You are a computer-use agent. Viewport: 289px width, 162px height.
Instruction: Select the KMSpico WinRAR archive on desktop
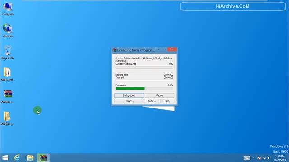(x=8, y=96)
